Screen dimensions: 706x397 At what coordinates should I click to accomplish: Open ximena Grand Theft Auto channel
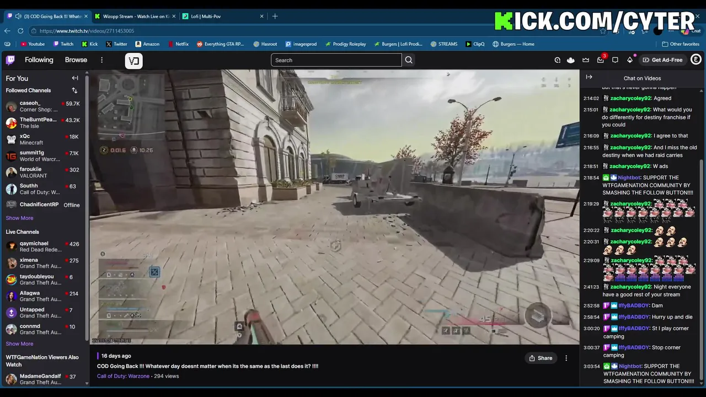(43, 263)
